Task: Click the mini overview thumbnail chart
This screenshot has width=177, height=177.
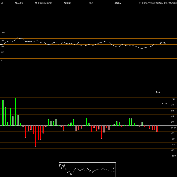Action: pos(87,170)
